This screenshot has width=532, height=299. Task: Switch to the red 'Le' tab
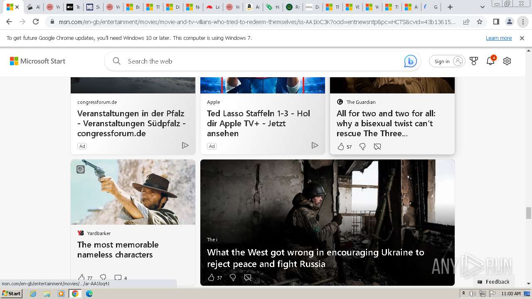point(213,7)
